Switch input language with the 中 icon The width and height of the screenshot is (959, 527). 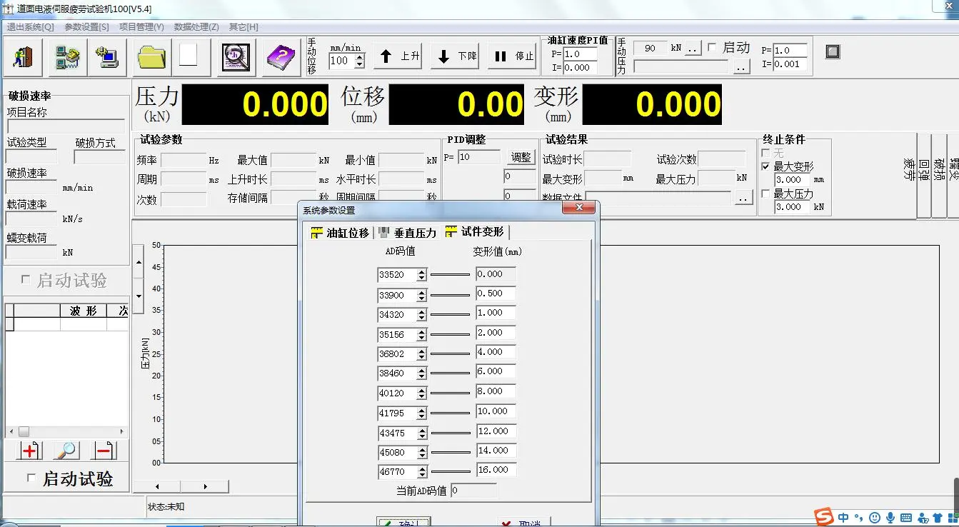(844, 518)
